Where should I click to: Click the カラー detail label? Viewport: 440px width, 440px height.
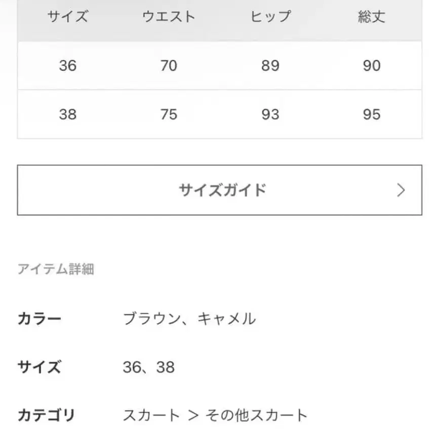point(40,318)
